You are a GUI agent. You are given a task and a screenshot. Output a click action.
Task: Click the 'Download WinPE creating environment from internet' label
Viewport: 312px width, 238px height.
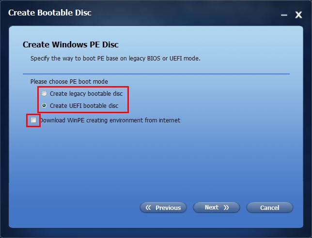click(x=110, y=120)
